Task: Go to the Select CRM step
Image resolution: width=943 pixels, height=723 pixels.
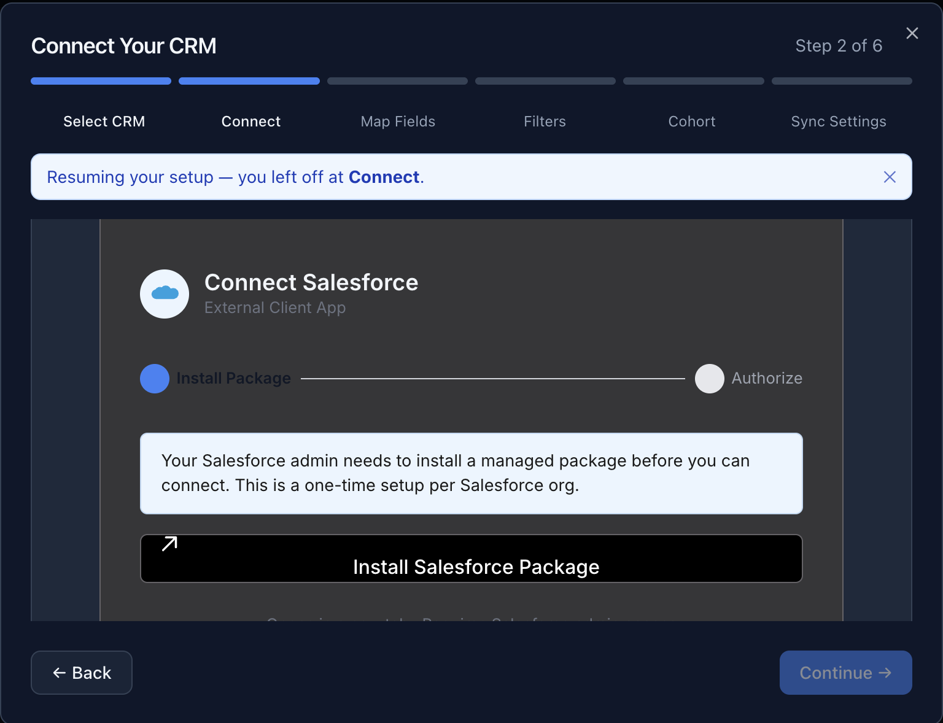Action: [x=104, y=122]
